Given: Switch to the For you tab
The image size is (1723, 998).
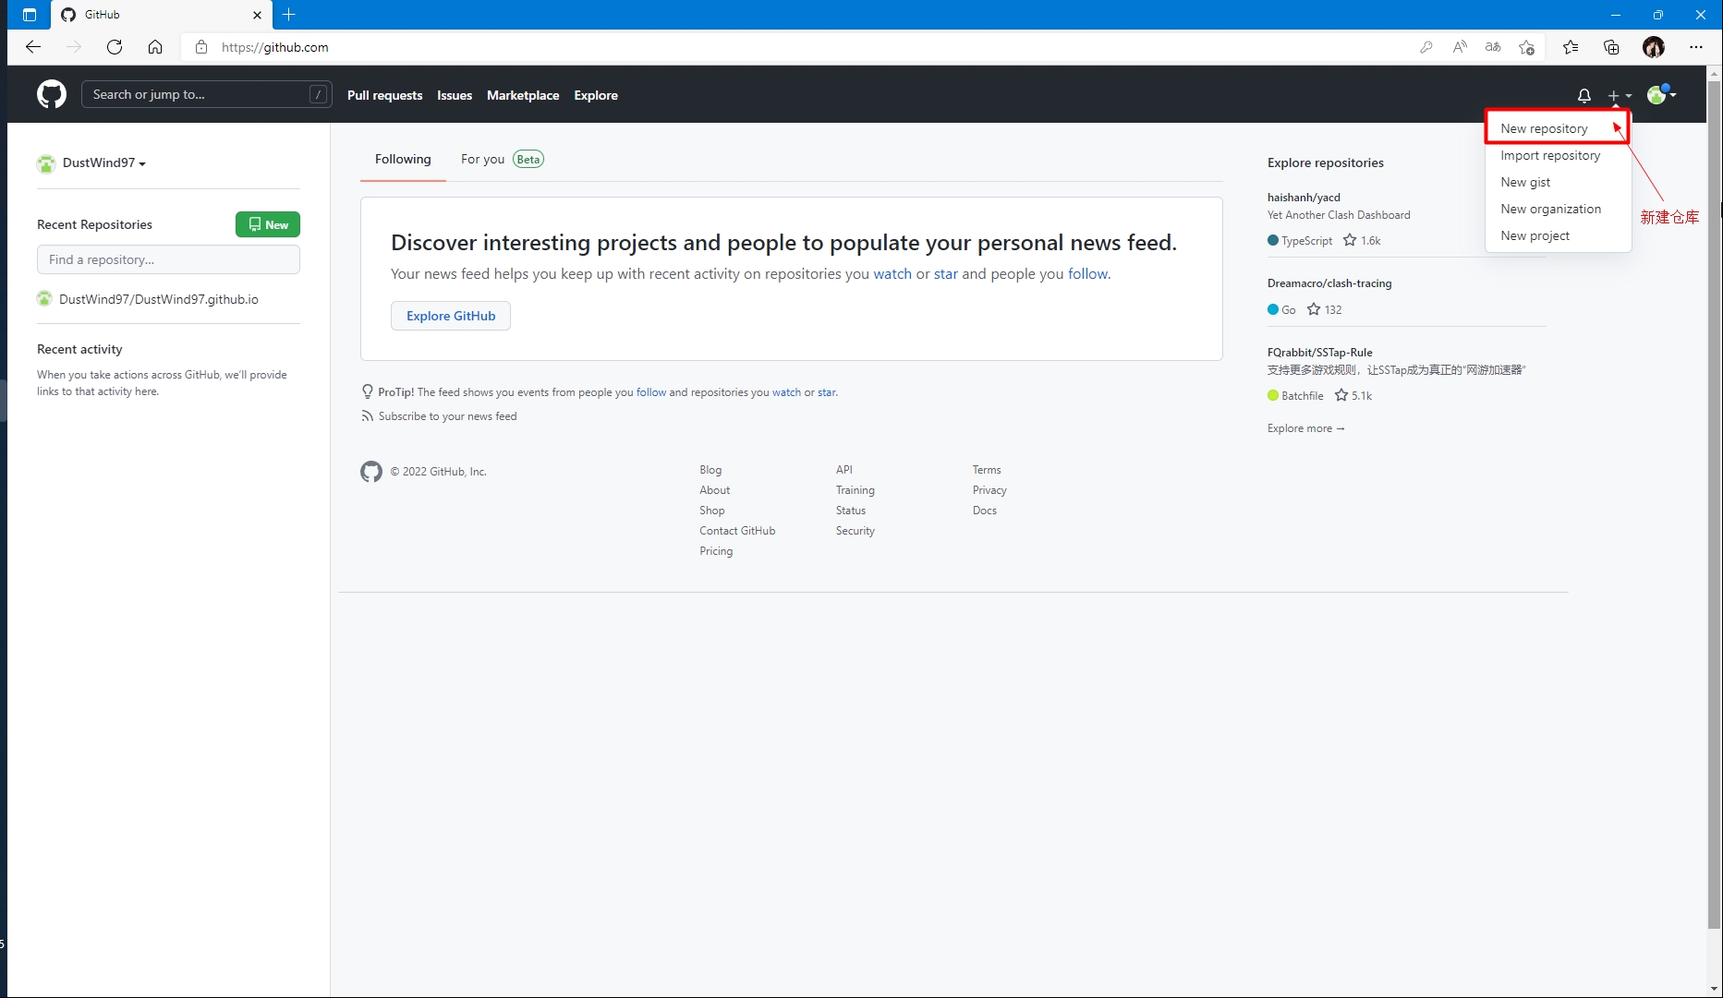Looking at the screenshot, I should 503,159.
